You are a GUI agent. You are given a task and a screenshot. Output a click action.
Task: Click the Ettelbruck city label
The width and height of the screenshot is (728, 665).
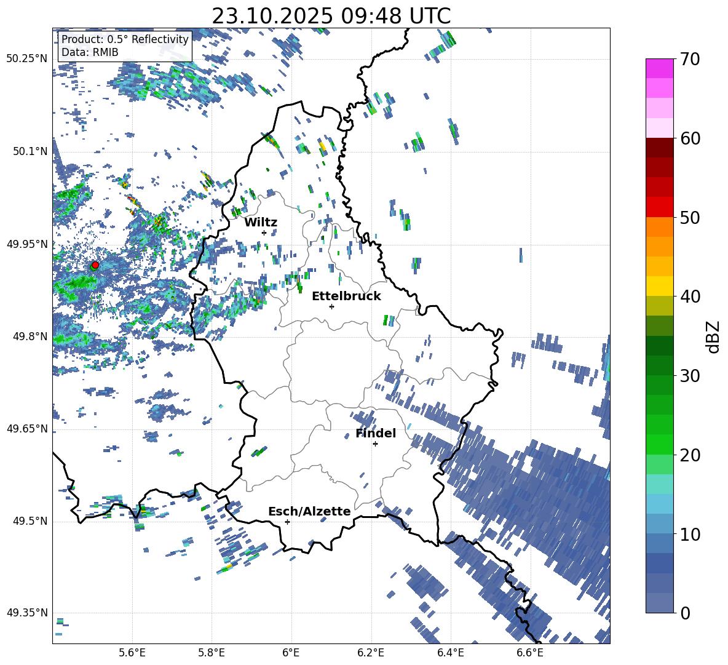pyautogui.click(x=346, y=297)
